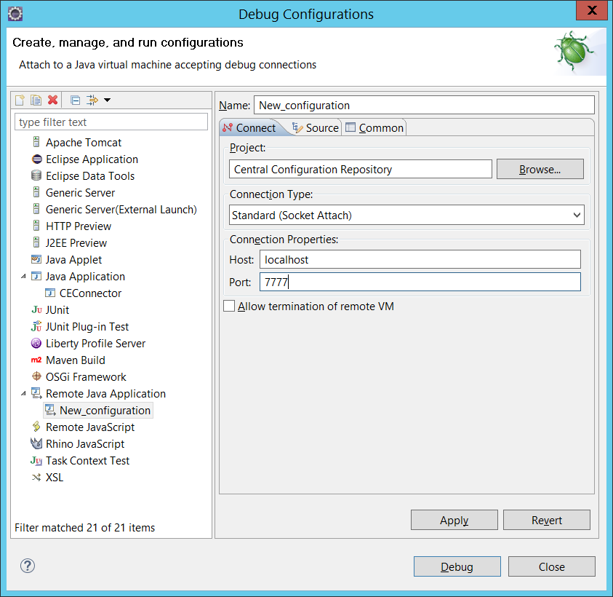Select the Rhino JavaScript entry text
Screen dimensions: 613x597
click(x=85, y=444)
